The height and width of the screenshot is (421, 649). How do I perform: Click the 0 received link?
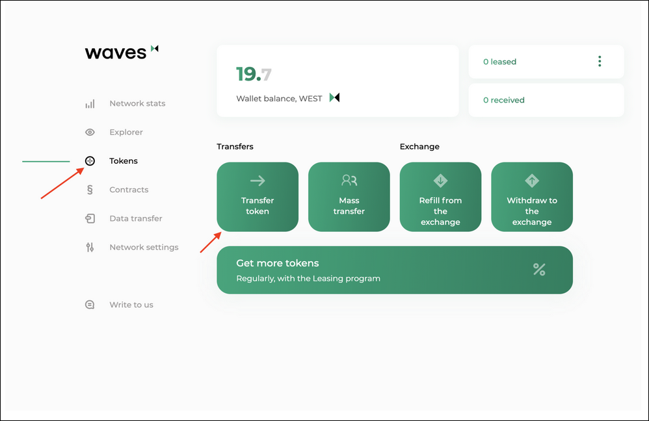tap(503, 100)
